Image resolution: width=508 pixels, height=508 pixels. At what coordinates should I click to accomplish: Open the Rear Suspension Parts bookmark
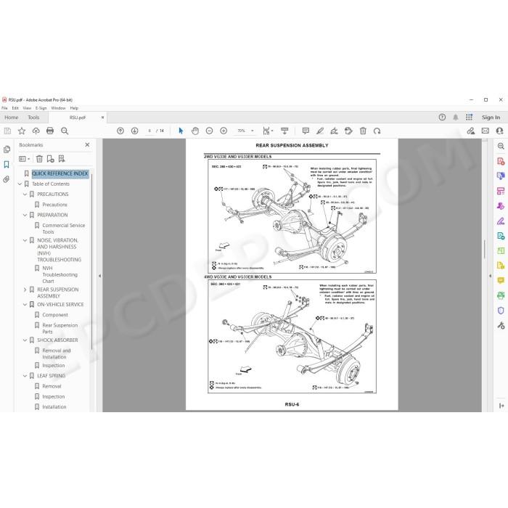coord(60,328)
